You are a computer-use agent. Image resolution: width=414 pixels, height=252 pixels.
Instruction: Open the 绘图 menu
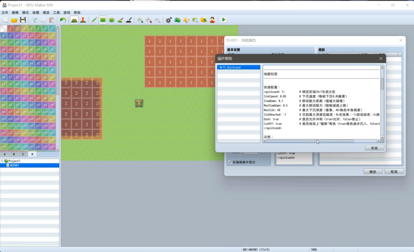coord(36,12)
